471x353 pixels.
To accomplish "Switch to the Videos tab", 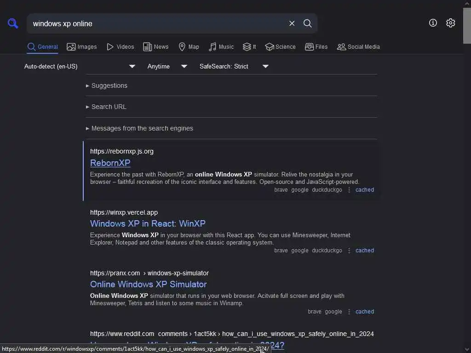I will [120, 47].
